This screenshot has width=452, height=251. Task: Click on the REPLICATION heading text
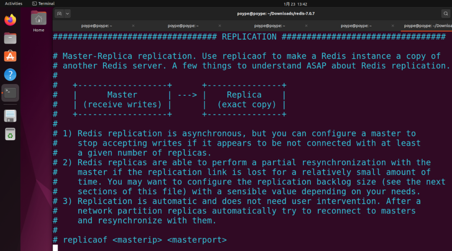249,37
